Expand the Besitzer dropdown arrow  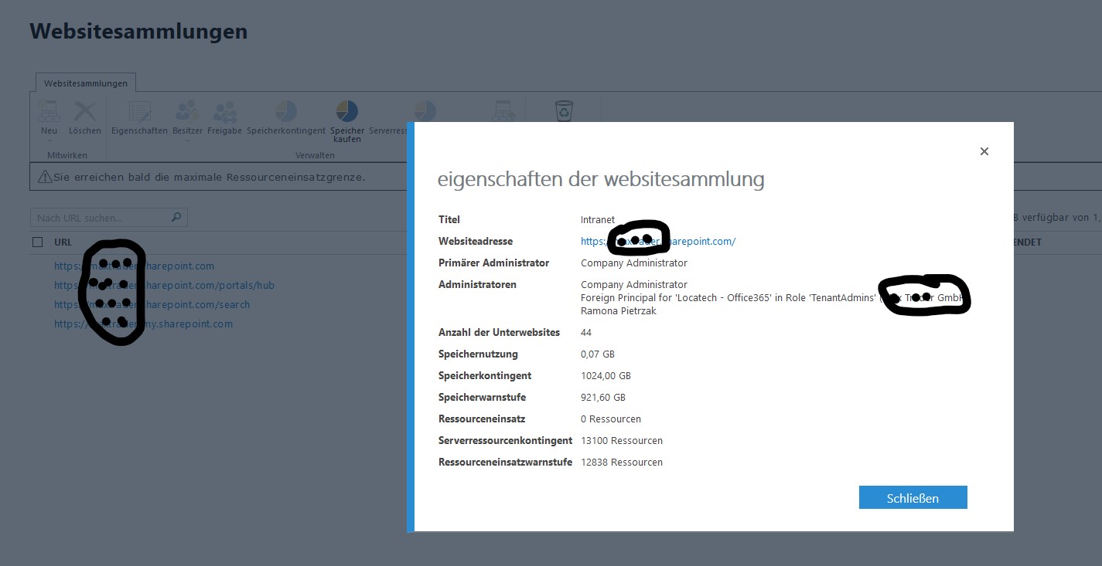click(x=187, y=141)
